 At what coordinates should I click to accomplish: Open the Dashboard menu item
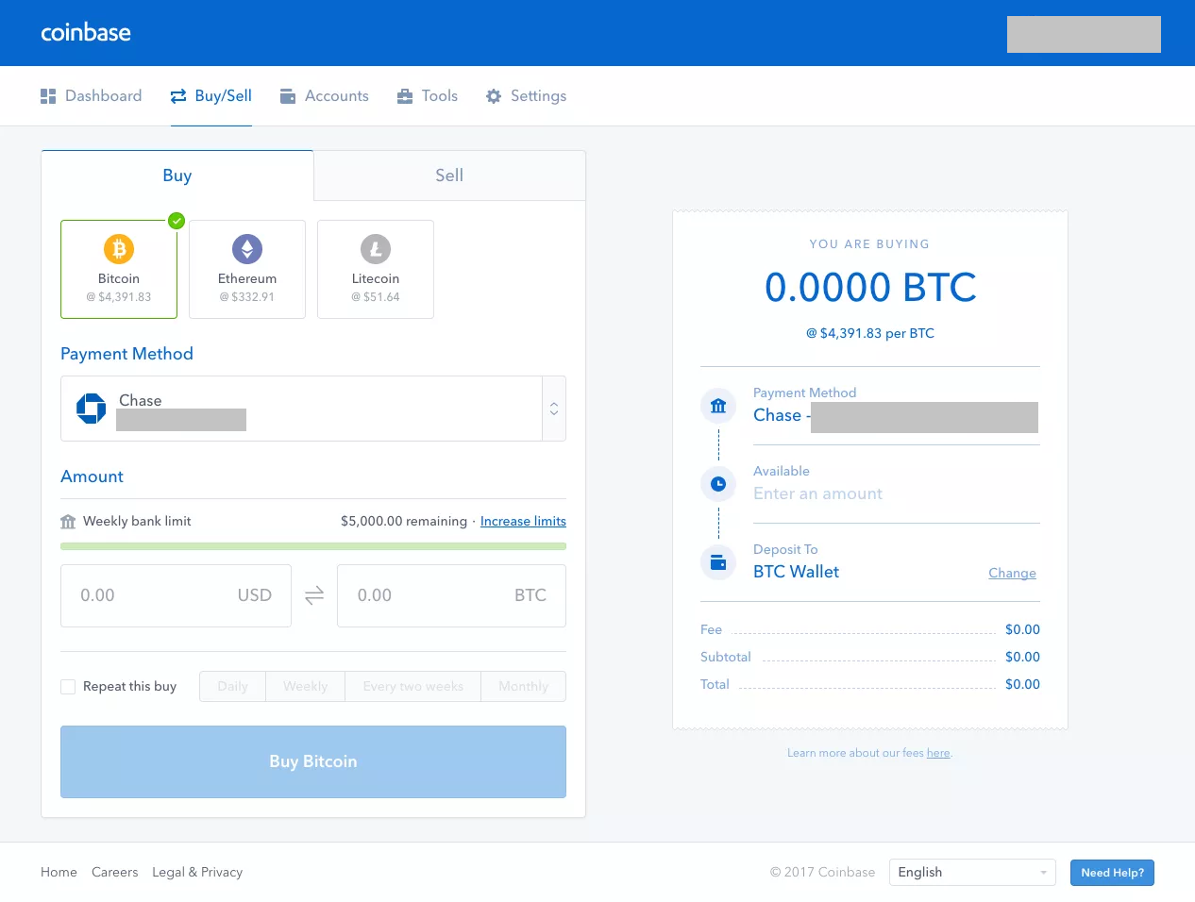pos(92,96)
